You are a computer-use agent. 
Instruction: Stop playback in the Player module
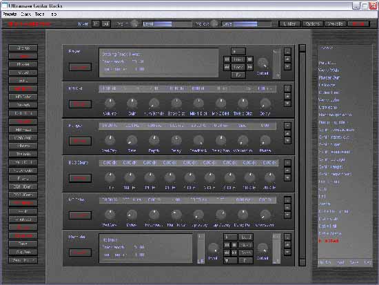[x=250, y=59]
